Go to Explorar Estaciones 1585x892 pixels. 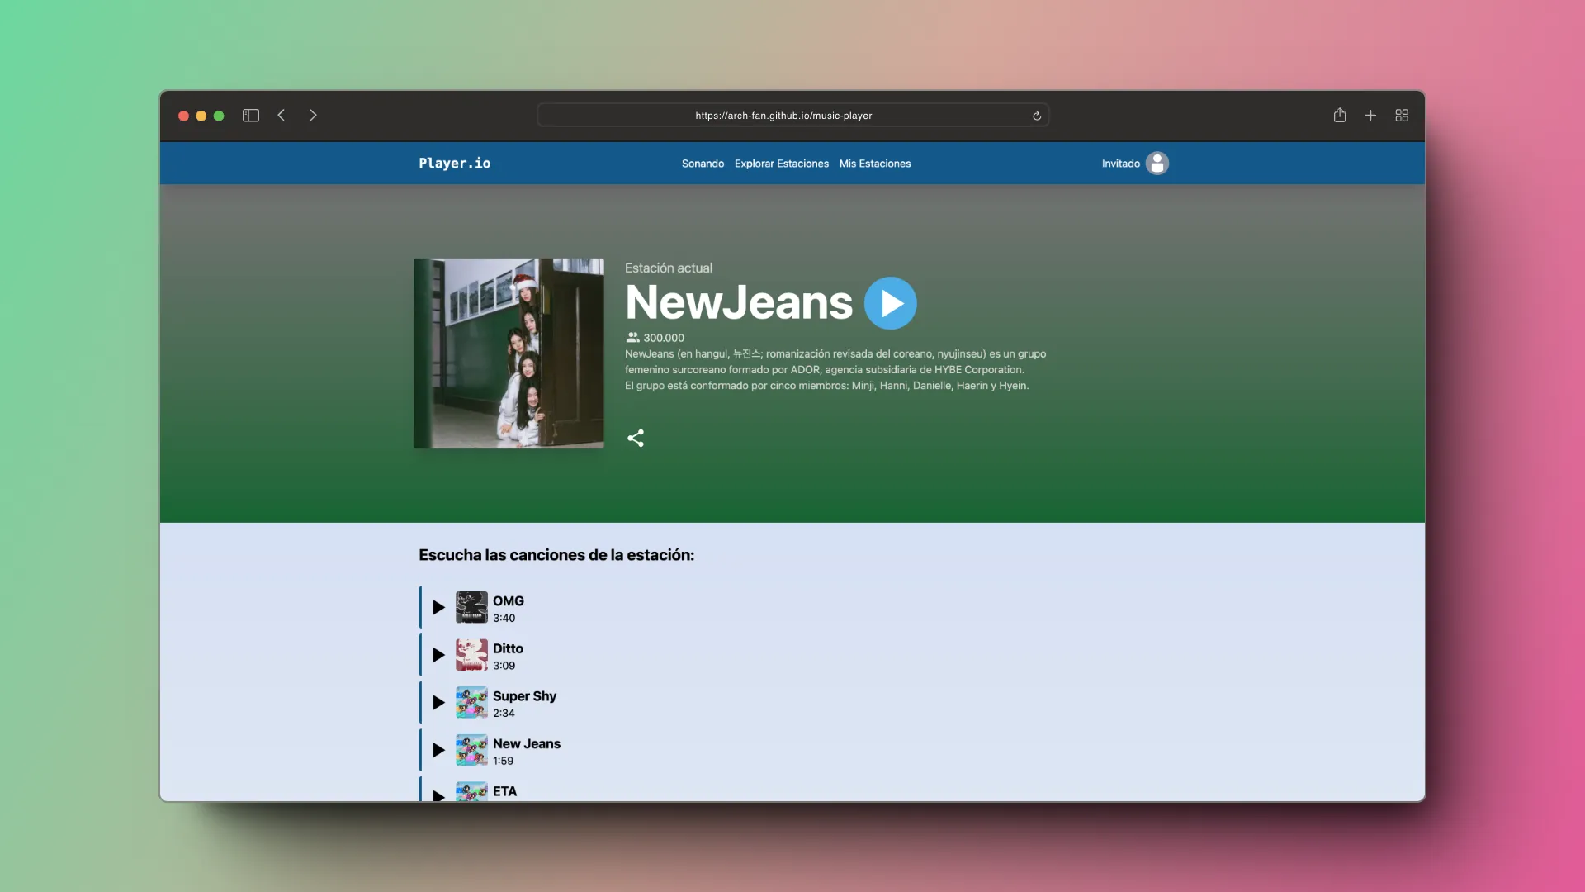pos(781,164)
